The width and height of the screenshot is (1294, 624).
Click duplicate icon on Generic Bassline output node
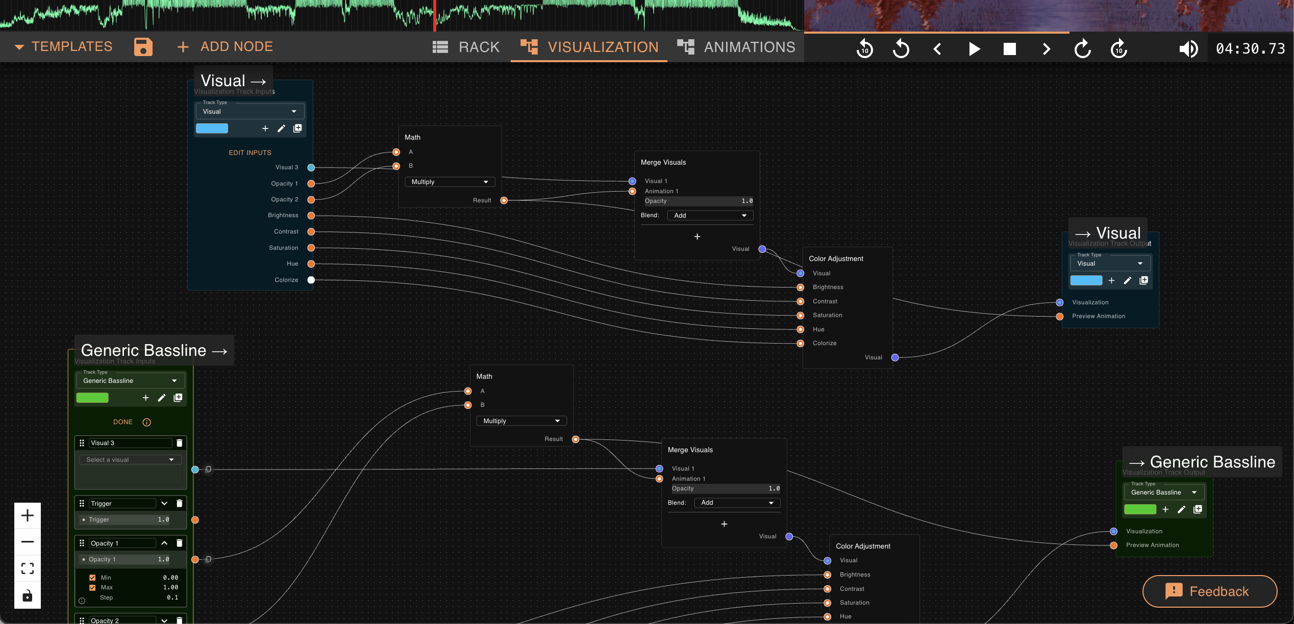1198,509
